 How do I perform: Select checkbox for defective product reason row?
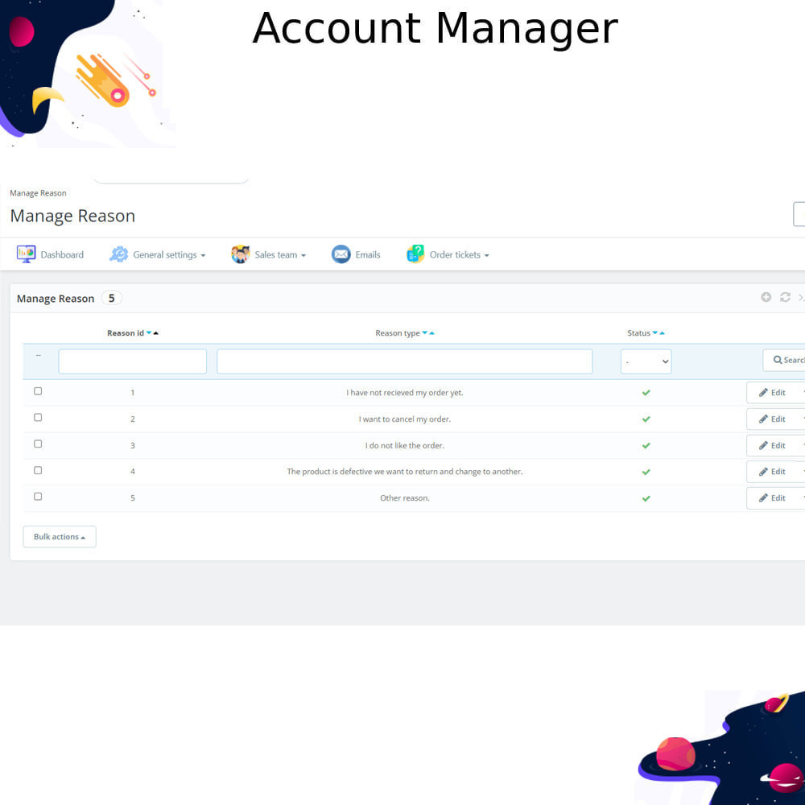coord(38,470)
